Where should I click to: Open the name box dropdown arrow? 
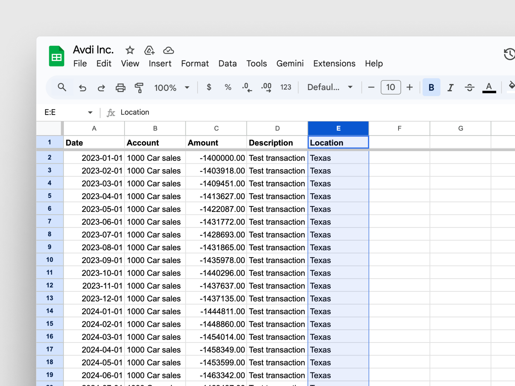click(x=90, y=113)
